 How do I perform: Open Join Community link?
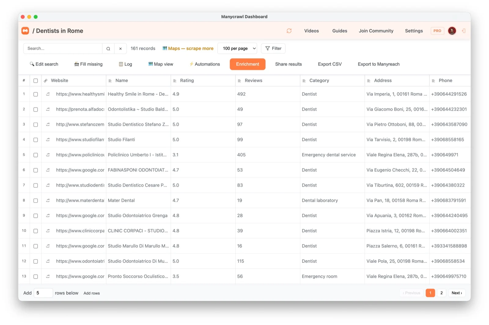tap(376, 31)
